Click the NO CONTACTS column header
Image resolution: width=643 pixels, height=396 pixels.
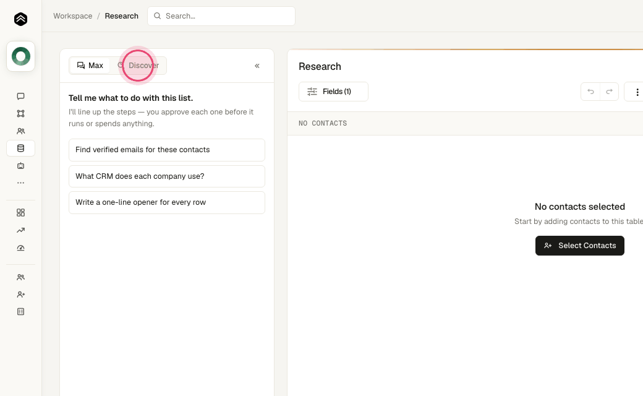click(x=323, y=123)
